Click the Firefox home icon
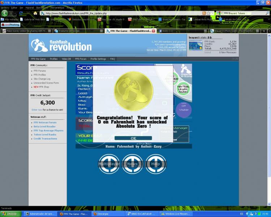 pyautogui.click(x=35, y=13)
